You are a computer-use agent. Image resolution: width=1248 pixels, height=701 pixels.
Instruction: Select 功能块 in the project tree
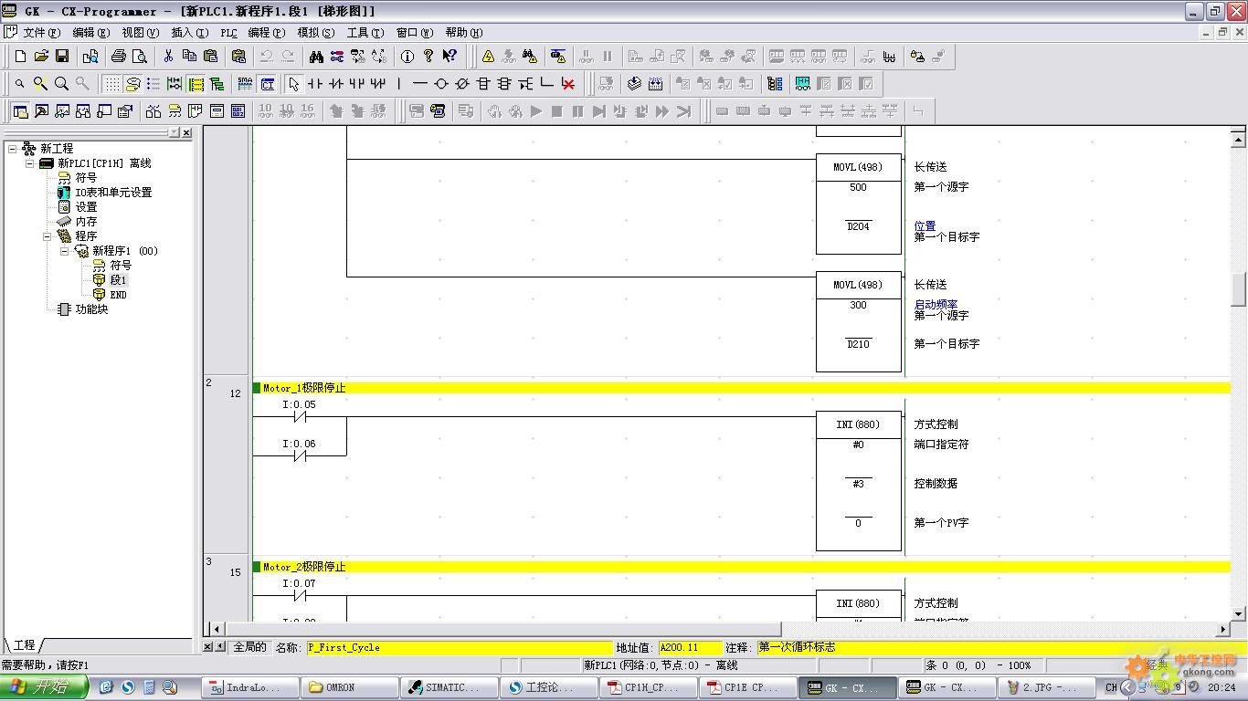point(91,309)
